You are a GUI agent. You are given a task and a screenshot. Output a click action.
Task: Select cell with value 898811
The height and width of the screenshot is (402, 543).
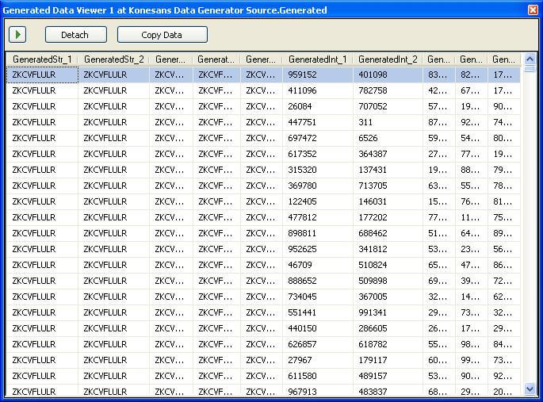point(318,233)
